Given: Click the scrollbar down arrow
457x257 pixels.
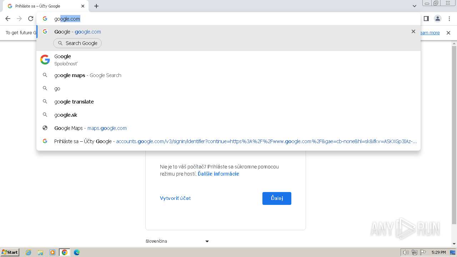Looking at the screenshot, I should pyautogui.click(x=454, y=244).
